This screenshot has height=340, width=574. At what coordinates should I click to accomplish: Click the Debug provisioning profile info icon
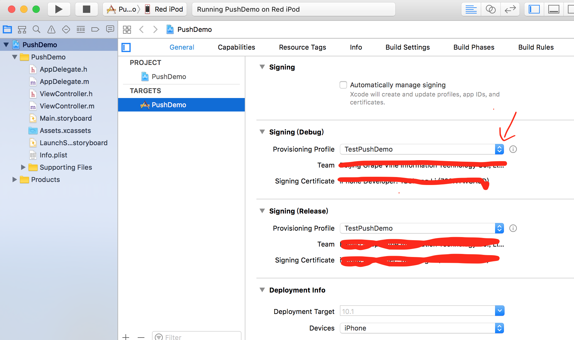coord(513,149)
